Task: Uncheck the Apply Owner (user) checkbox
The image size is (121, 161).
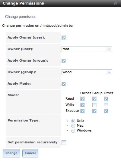Action: pos(64,38)
